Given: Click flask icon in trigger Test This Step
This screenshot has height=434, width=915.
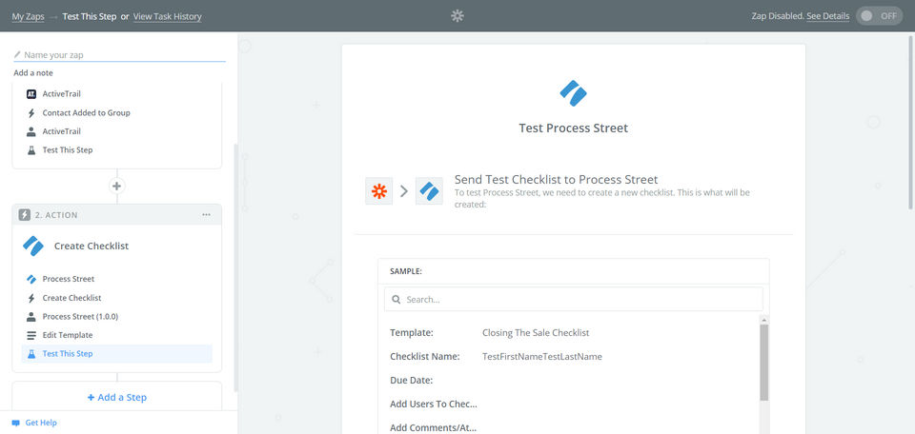Looking at the screenshot, I should [x=31, y=150].
